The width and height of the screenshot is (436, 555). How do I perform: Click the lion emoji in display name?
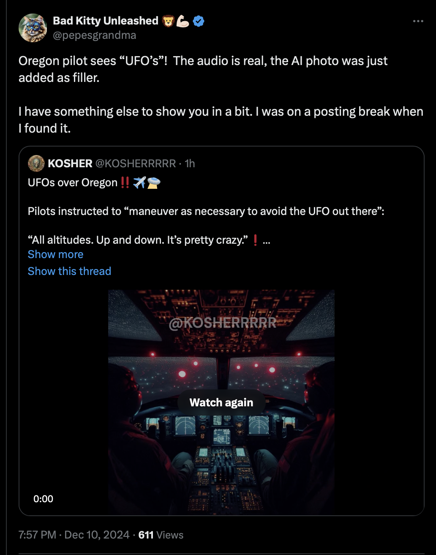pos(168,21)
